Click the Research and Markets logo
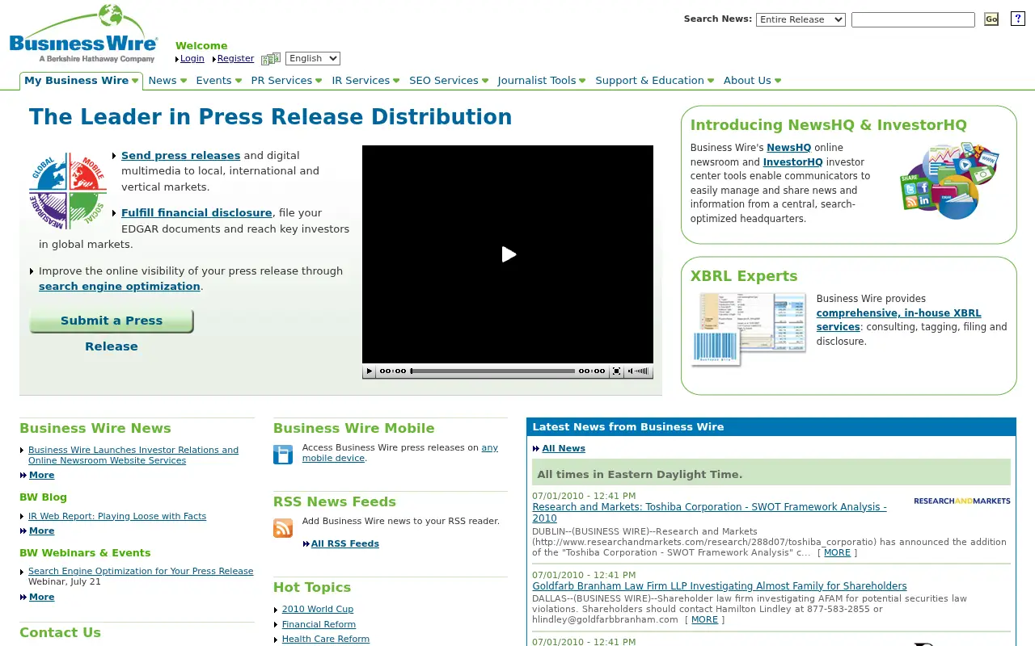 (962, 501)
